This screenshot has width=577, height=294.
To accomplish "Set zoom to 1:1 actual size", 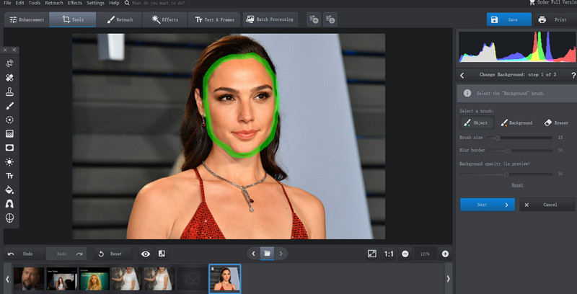I will point(389,254).
